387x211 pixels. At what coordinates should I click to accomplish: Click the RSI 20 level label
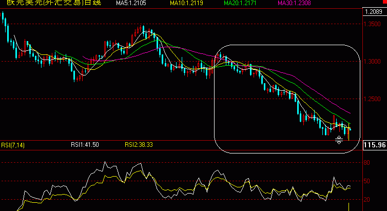[x=367, y=199]
